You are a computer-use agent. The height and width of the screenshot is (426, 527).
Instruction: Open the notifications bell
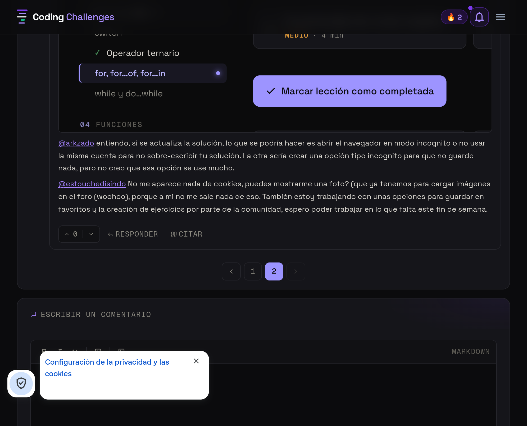[479, 17]
